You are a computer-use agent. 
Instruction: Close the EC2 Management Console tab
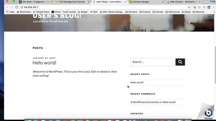point(89,2)
